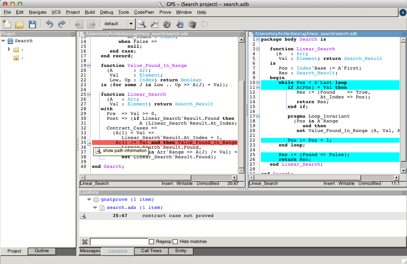Click the 'Writable' status of the search.adb editor
Image resolution: width=407 pixels, height=264 pixels.
[x=346, y=183]
